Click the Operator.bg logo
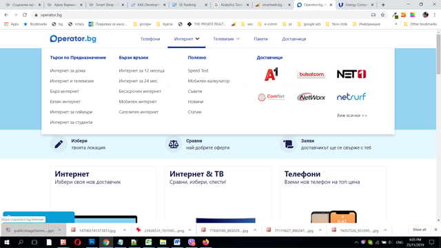This screenshot has width=441, height=248. (73, 39)
